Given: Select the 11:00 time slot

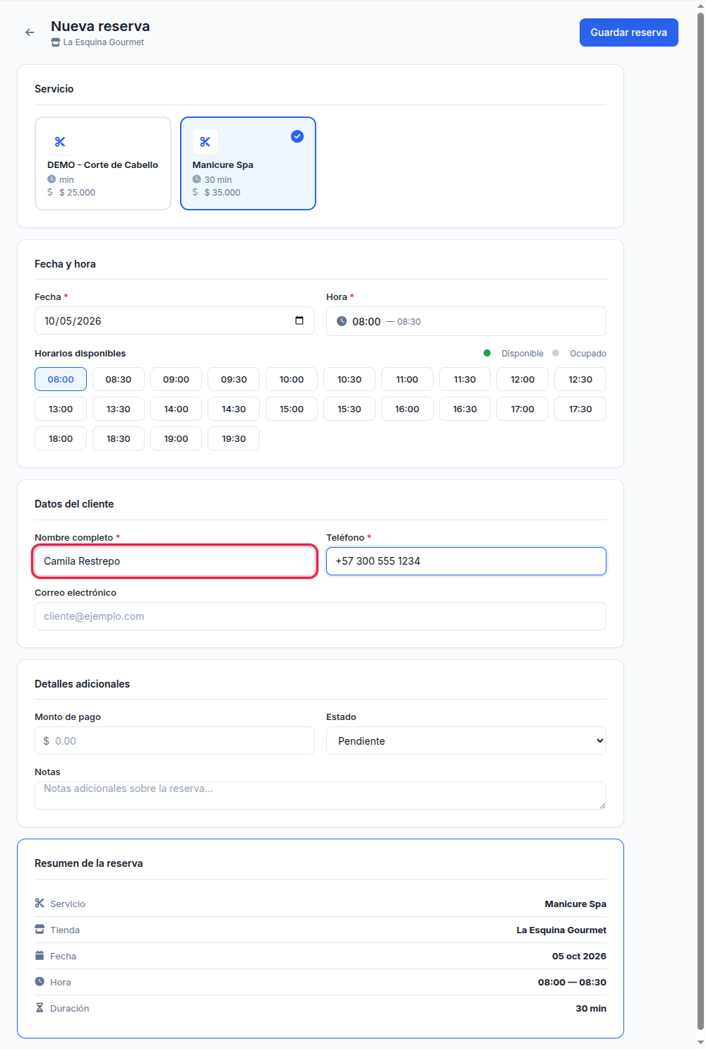Looking at the screenshot, I should click(407, 379).
